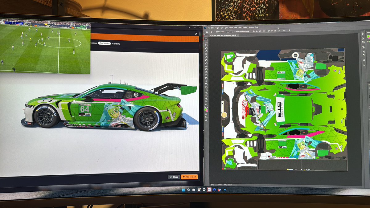Open Windows taskbar Search
370x208 pixels.
pyautogui.click(x=188, y=190)
